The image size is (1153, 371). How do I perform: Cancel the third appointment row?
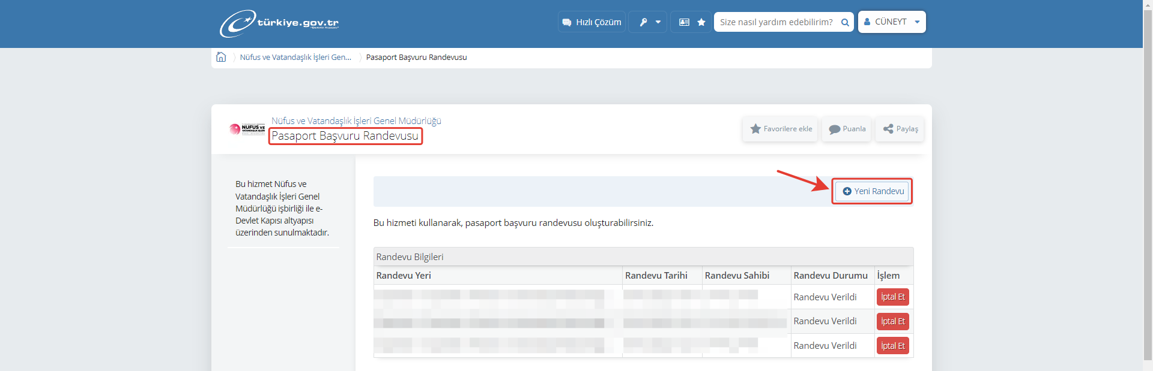[892, 346]
